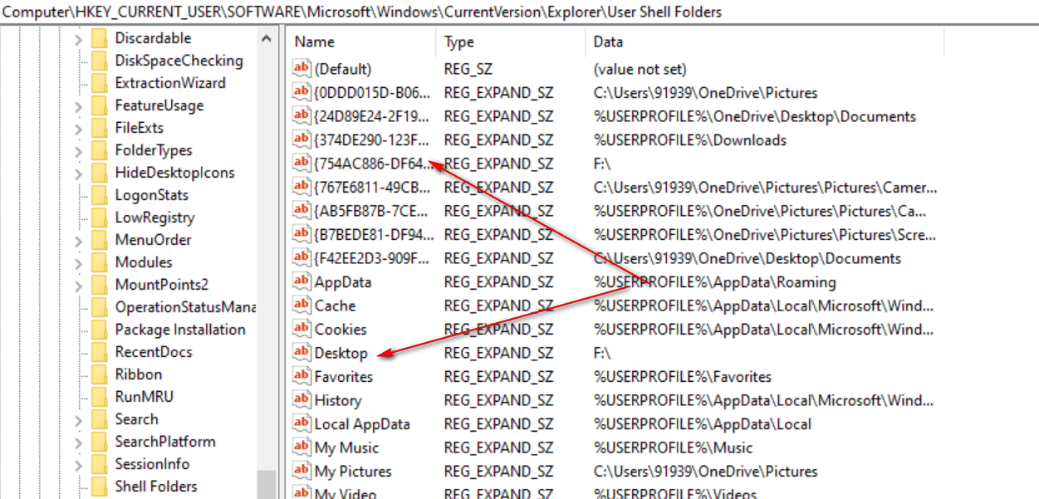Click the ab icon of the Desktop value
Image resolution: width=1039 pixels, height=499 pixels.
(x=301, y=353)
